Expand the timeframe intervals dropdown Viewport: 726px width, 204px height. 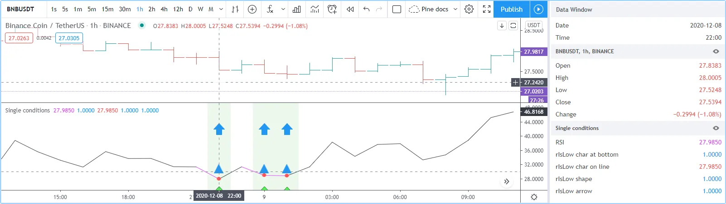point(221,9)
